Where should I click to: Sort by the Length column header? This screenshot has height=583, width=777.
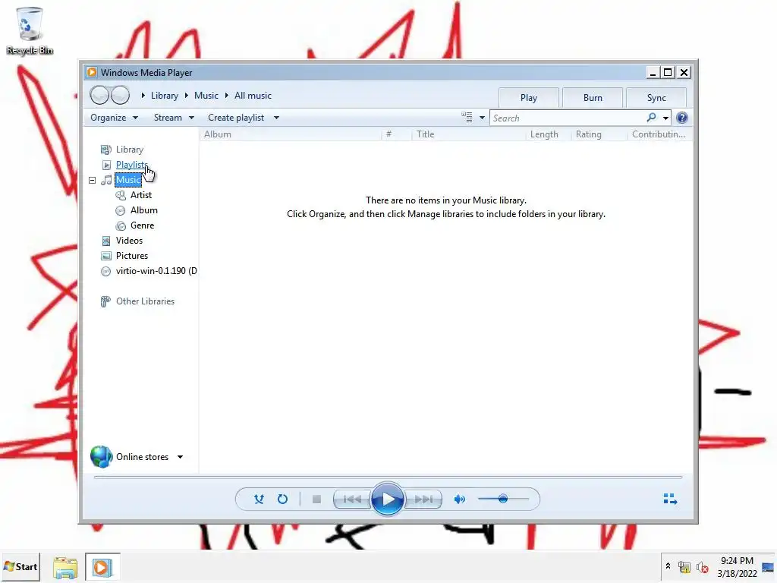coord(544,134)
